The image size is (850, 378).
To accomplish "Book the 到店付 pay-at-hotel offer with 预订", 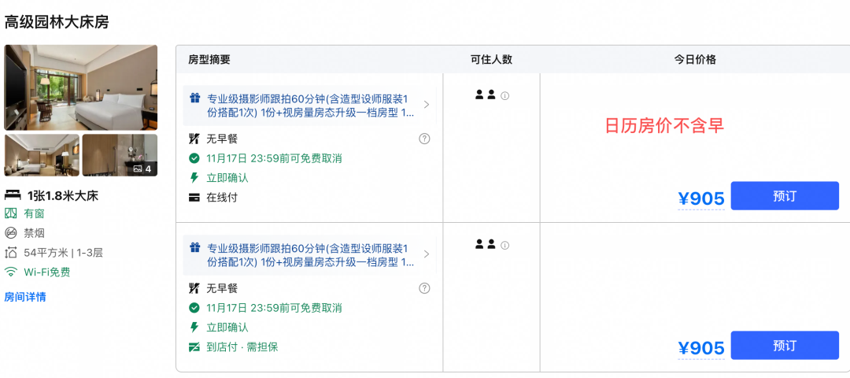I will (x=785, y=345).
